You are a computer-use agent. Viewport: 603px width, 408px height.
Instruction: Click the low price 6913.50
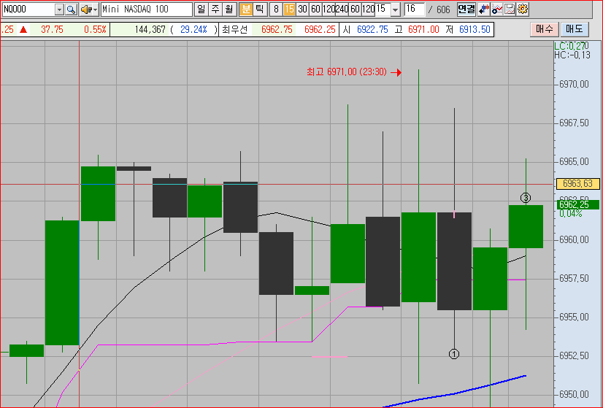pos(475,30)
